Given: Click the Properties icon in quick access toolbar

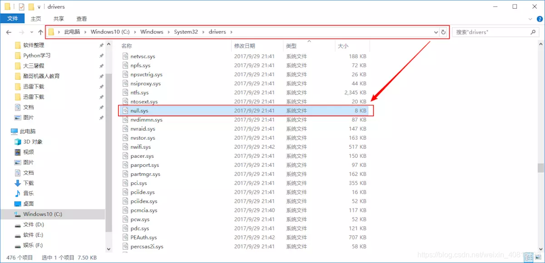Looking at the screenshot, I should click(21, 7).
